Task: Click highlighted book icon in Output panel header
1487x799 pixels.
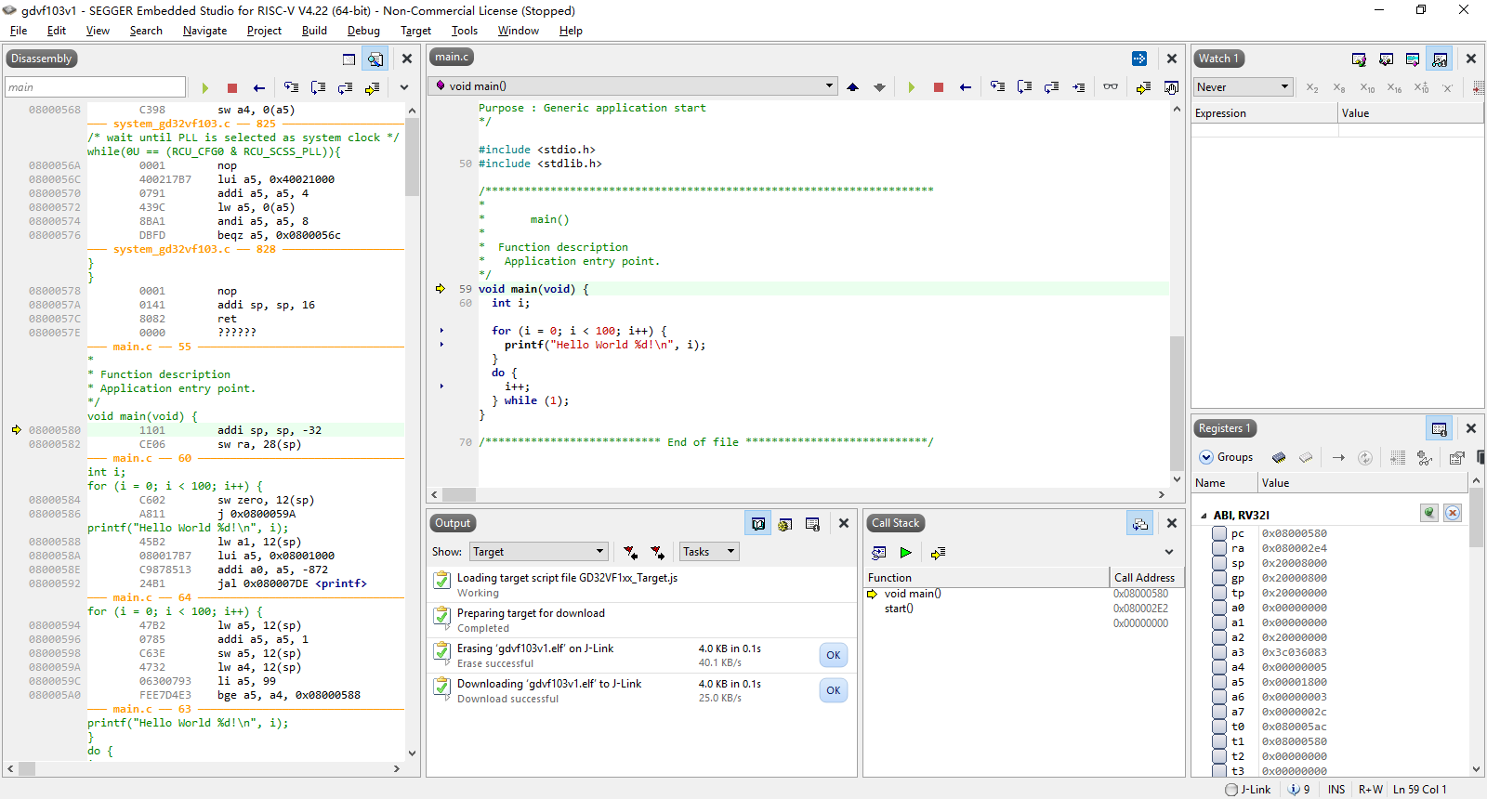Action: coord(758,524)
